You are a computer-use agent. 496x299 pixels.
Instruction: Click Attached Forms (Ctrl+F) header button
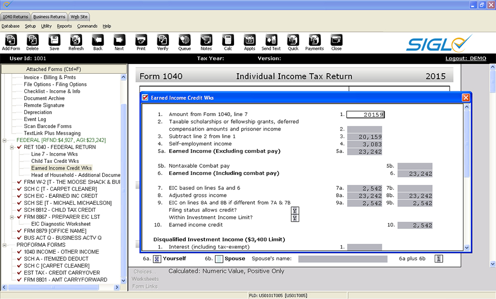pos(64,69)
